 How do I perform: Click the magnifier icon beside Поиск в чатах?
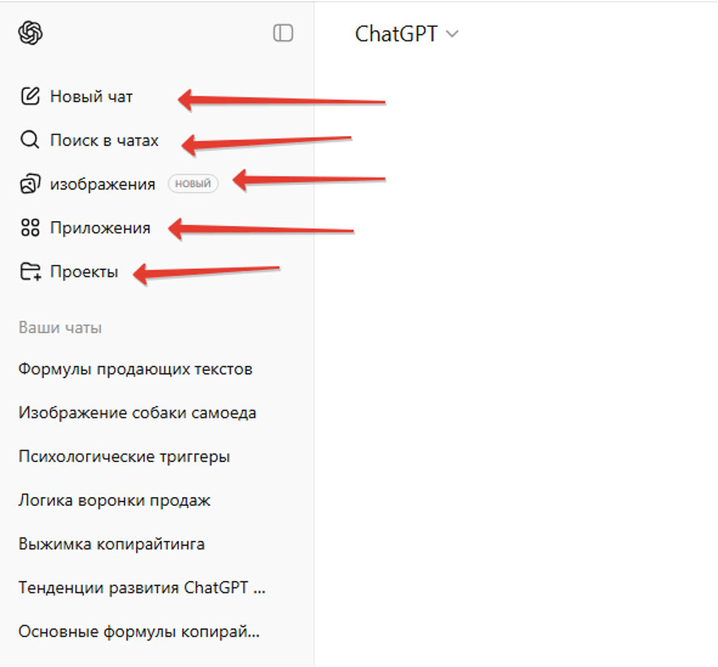(x=30, y=140)
